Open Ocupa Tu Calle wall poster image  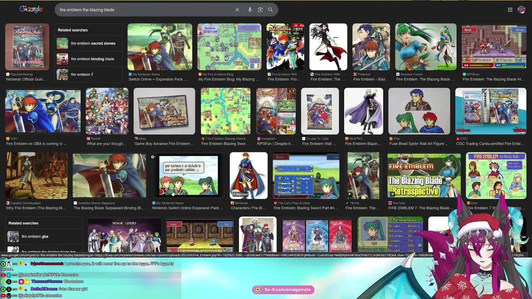[320, 111]
